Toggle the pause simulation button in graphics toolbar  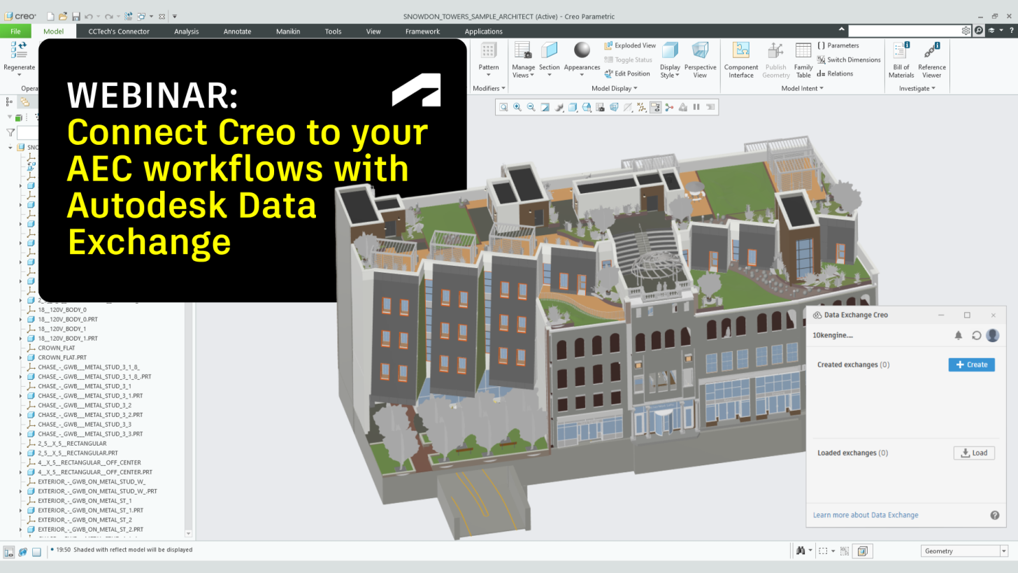point(696,107)
